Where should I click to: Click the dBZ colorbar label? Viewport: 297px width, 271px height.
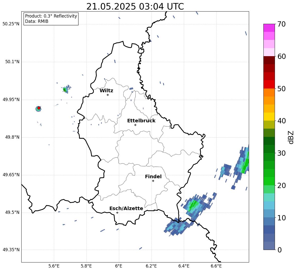(291, 137)
